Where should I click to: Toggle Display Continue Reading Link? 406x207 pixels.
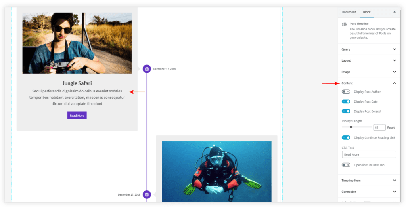[346, 138]
